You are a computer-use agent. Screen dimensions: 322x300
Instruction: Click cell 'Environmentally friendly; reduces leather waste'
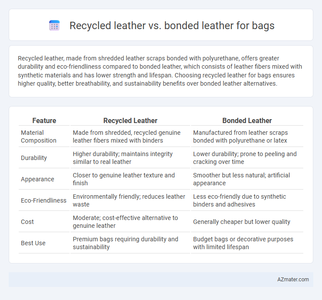[129, 200]
